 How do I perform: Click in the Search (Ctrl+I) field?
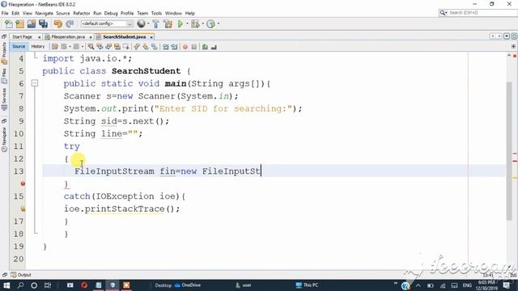coord(482,13)
